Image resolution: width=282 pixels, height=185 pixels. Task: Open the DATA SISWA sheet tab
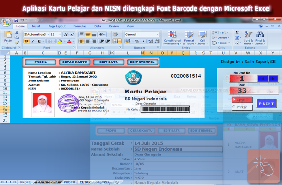pos(48,182)
